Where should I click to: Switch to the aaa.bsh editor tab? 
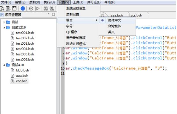tap(117, 15)
